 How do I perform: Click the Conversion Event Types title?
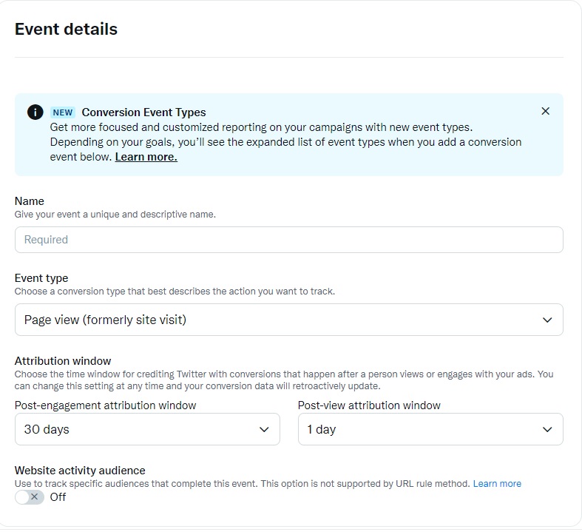(x=143, y=112)
